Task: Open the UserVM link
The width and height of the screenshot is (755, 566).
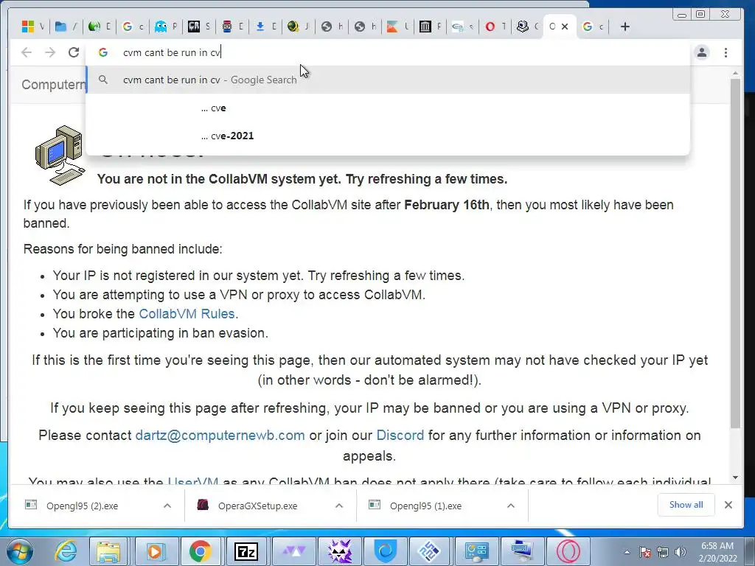Action: (193, 481)
